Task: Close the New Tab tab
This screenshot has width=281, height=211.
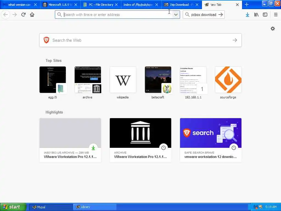Action: click(237, 5)
